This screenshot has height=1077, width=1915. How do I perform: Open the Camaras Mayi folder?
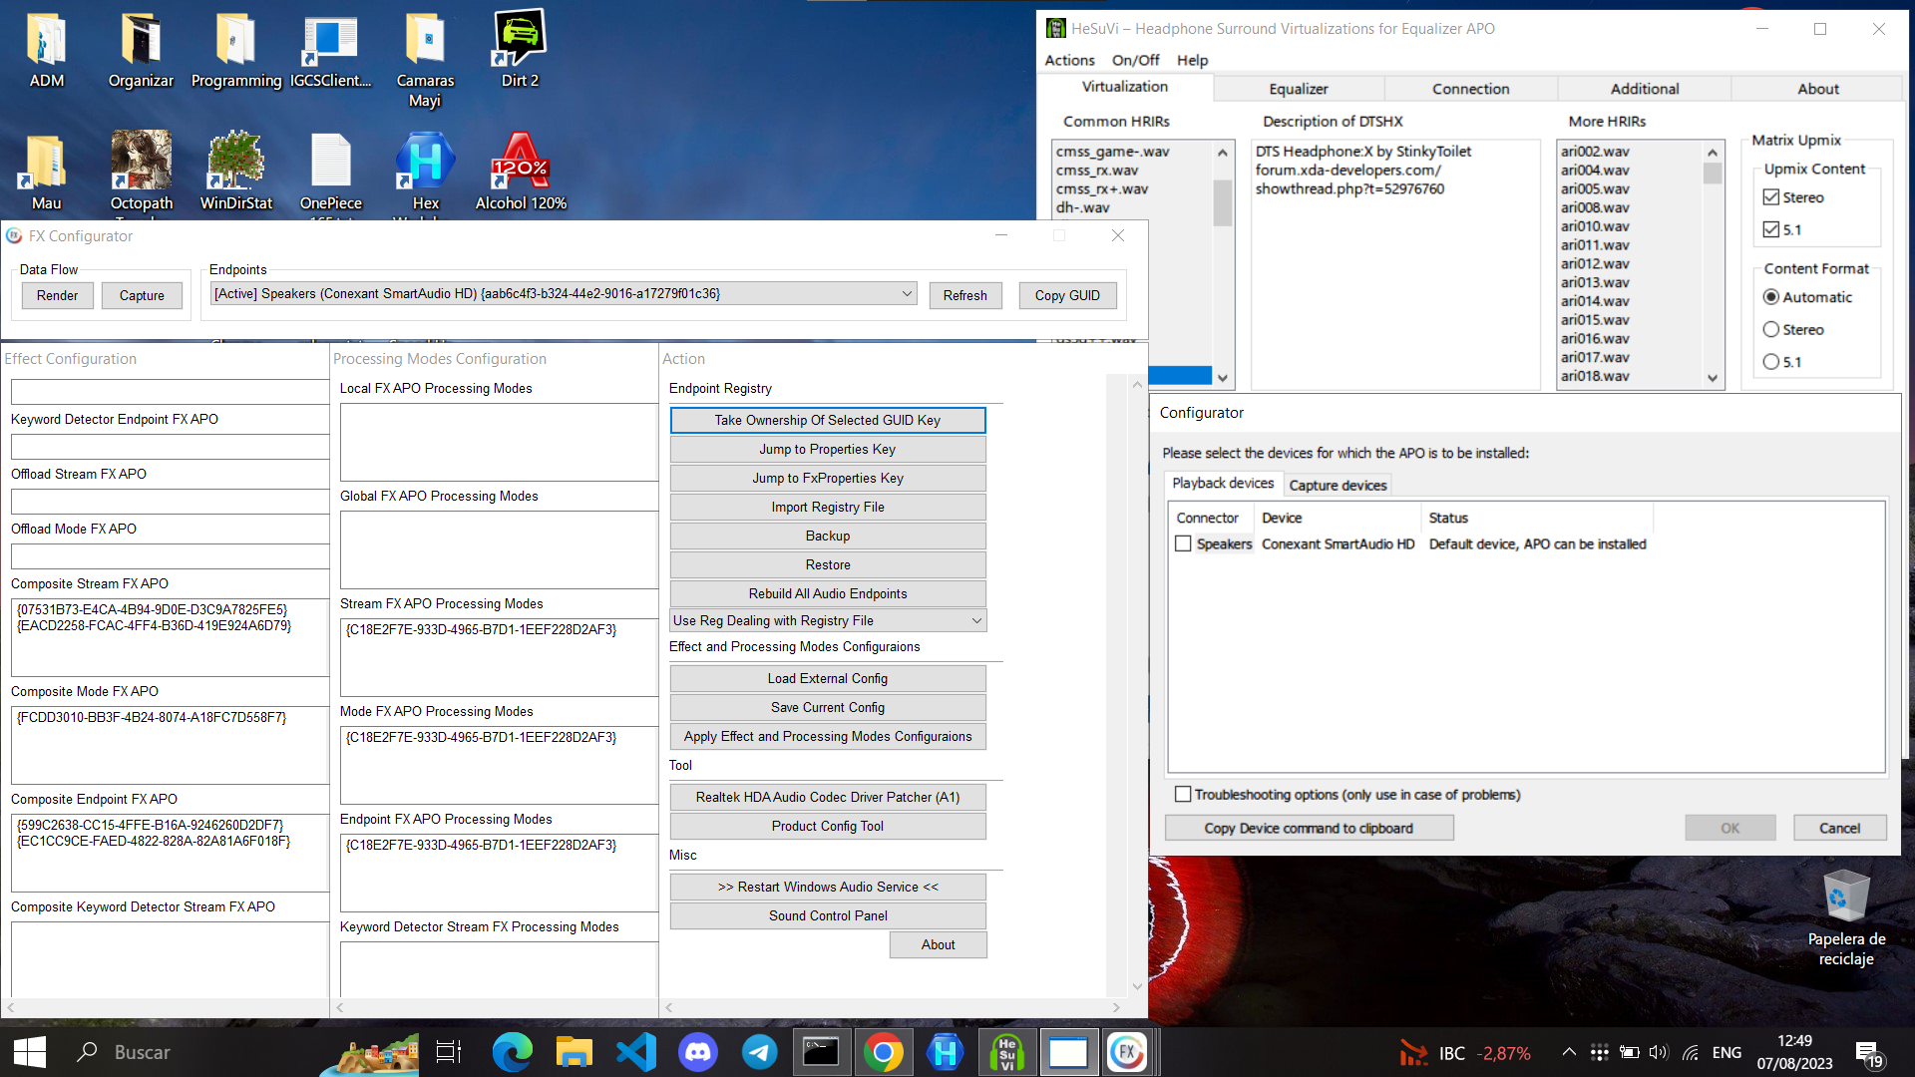425,60
